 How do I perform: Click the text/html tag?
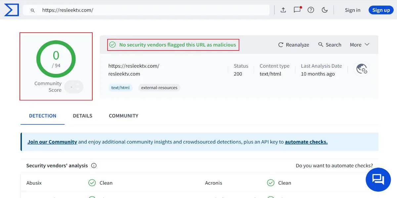pyautogui.click(x=120, y=87)
